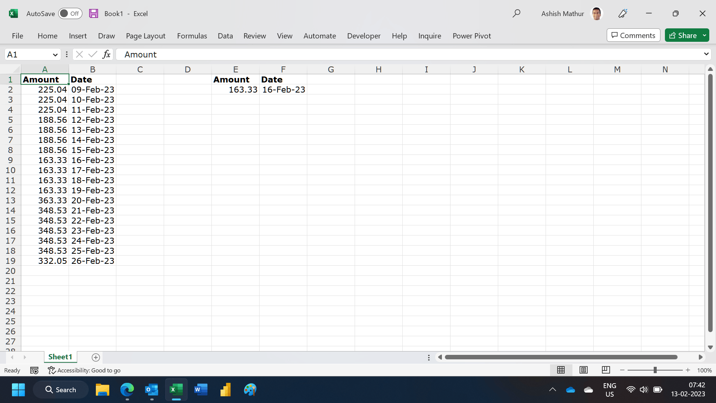Viewport: 716px width, 403px height.
Task: Click the horizontal scrollbar
Action: pyautogui.click(x=561, y=357)
